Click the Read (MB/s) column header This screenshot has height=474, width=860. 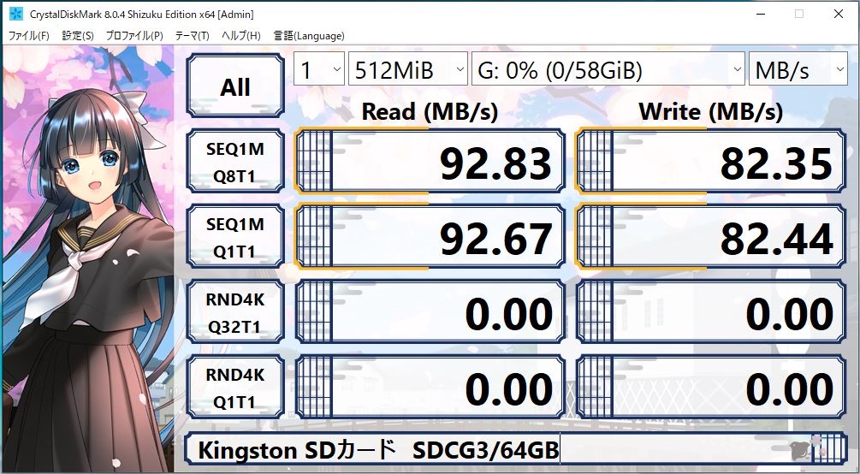coord(430,112)
